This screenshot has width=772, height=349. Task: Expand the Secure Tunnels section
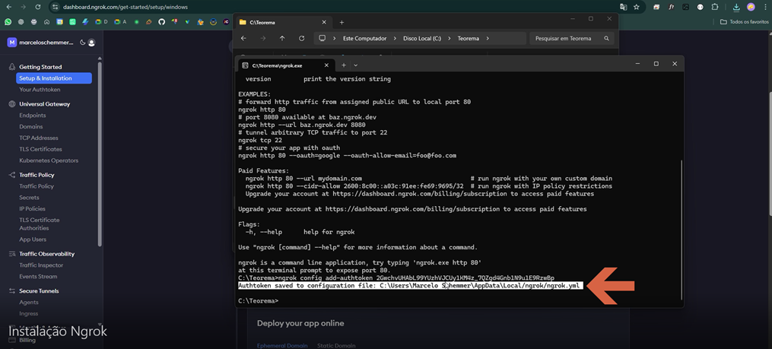39,291
